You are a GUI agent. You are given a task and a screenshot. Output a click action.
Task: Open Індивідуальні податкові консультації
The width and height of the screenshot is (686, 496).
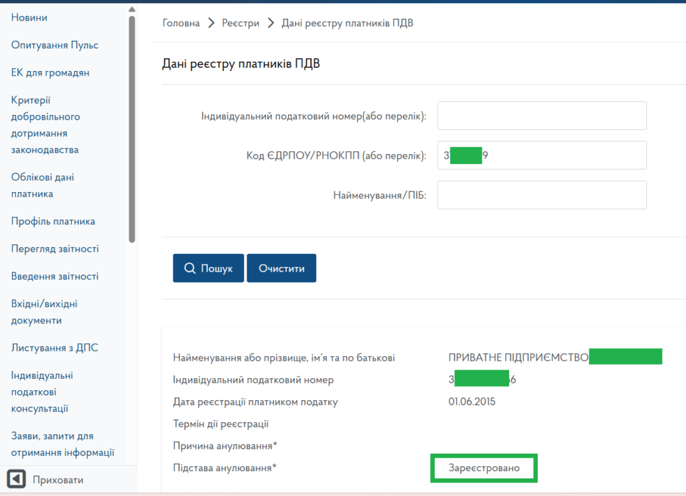(x=42, y=392)
